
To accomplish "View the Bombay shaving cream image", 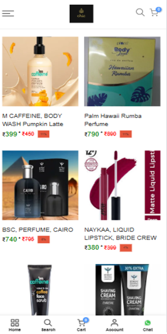I will (x=122, y=290).
